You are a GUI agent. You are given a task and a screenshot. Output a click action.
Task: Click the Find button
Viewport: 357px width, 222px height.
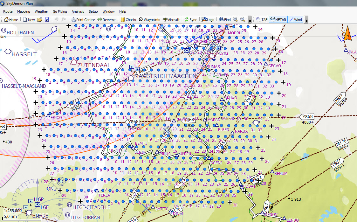coord(224,19)
